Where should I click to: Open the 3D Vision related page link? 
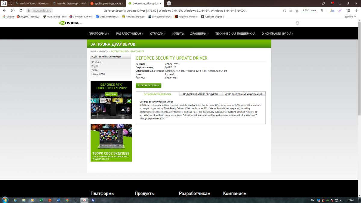pyautogui.click(x=96, y=62)
